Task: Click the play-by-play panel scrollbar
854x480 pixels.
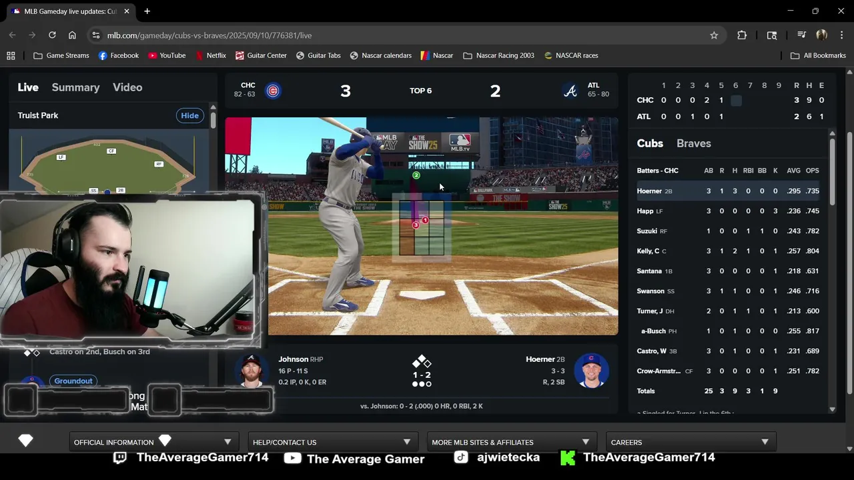Action: click(x=213, y=120)
